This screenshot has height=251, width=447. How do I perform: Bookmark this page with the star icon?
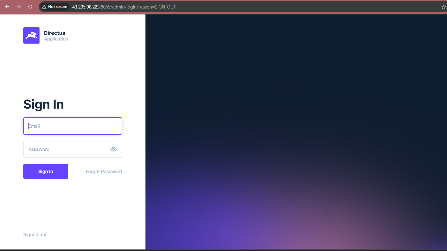tap(443, 7)
